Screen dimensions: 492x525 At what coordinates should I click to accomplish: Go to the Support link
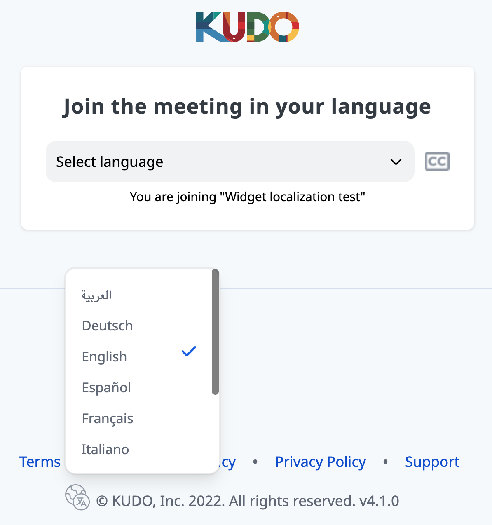432,462
